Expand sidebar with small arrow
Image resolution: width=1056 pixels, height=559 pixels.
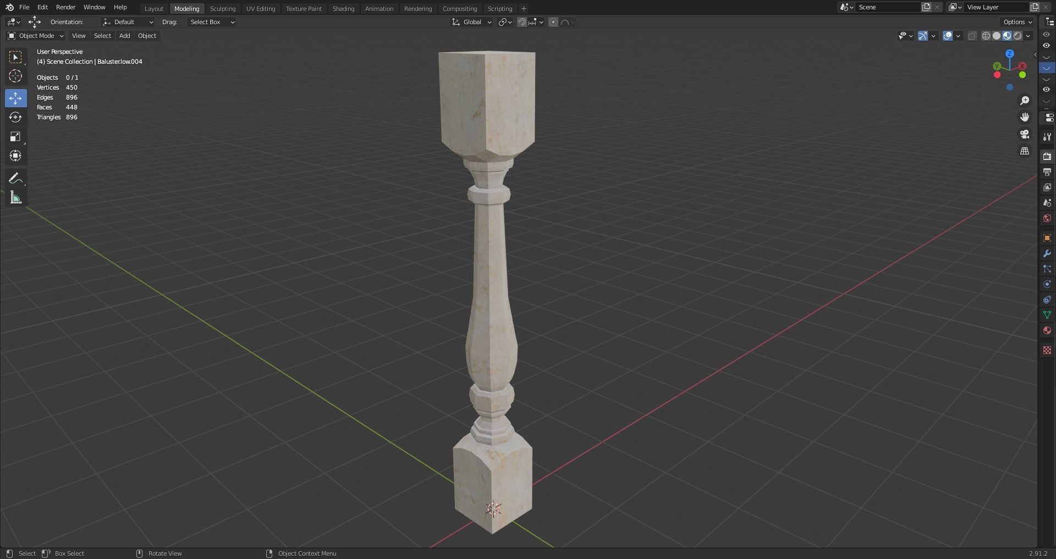[1035, 54]
